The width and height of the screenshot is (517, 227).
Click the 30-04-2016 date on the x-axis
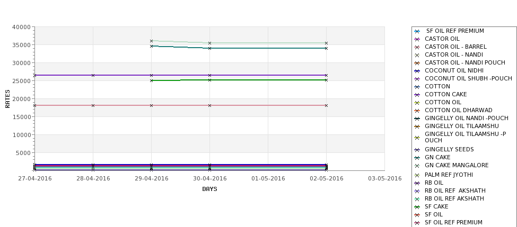(x=210, y=178)
